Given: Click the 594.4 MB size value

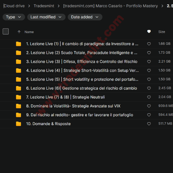Looking at the screenshot, I should pyautogui.click(x=166, y=115).
